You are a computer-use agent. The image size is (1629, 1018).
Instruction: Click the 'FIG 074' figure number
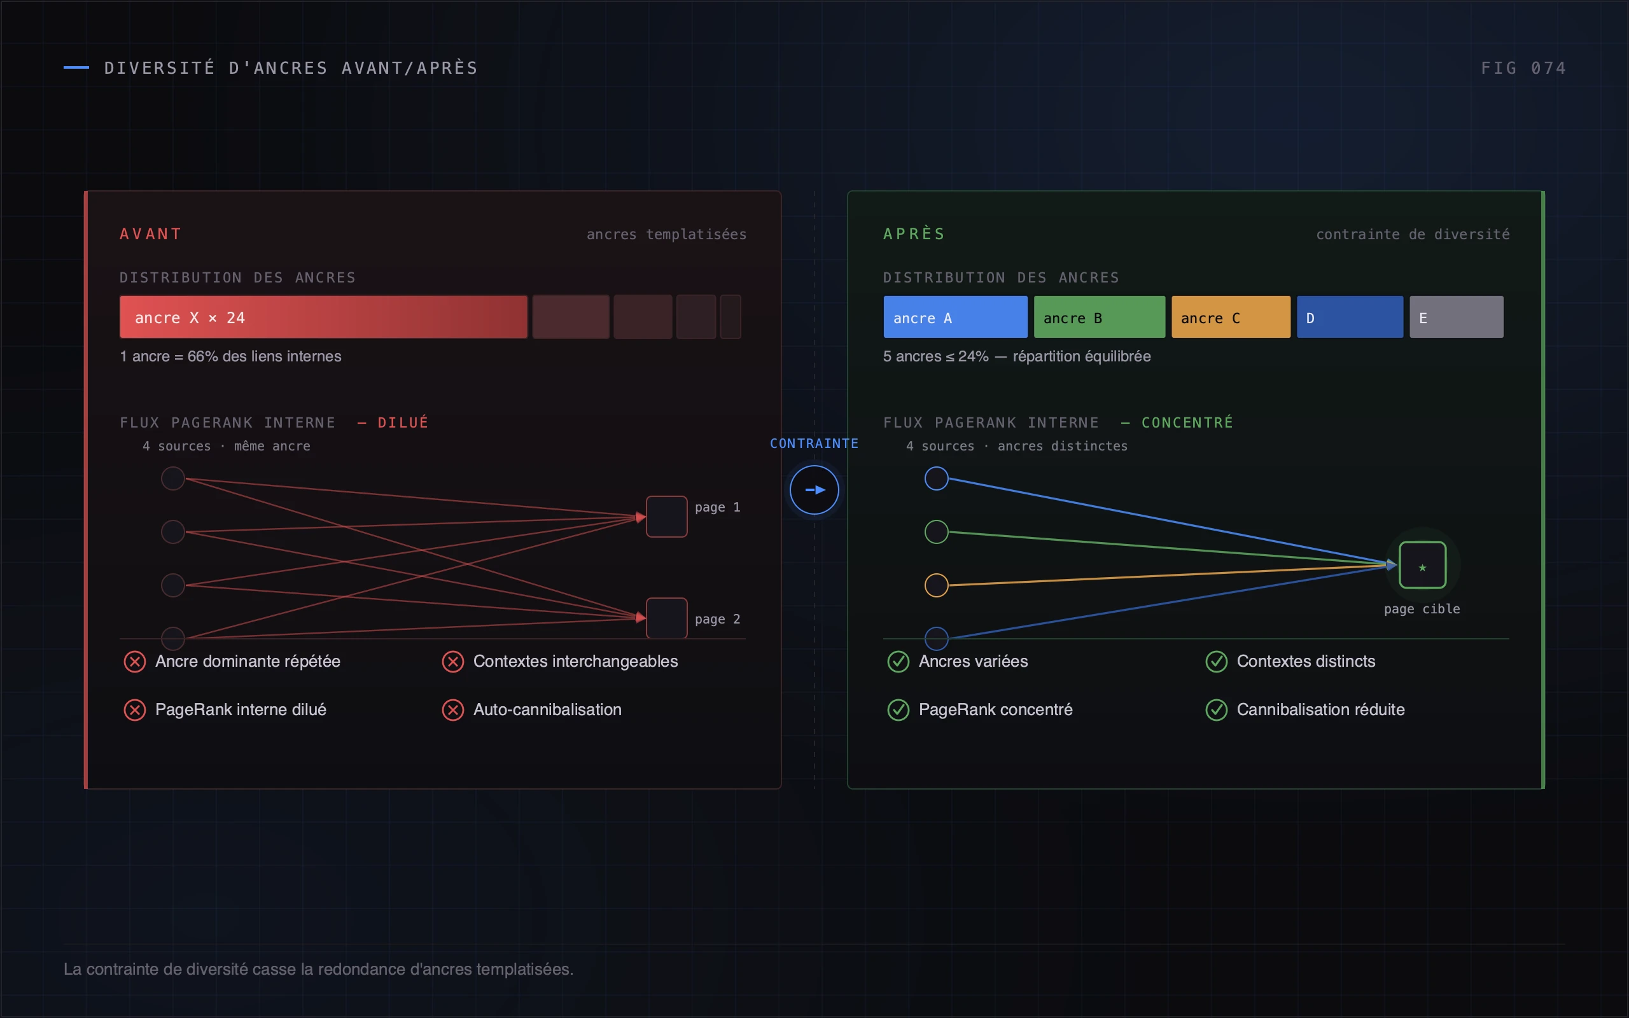point(1523,68)
